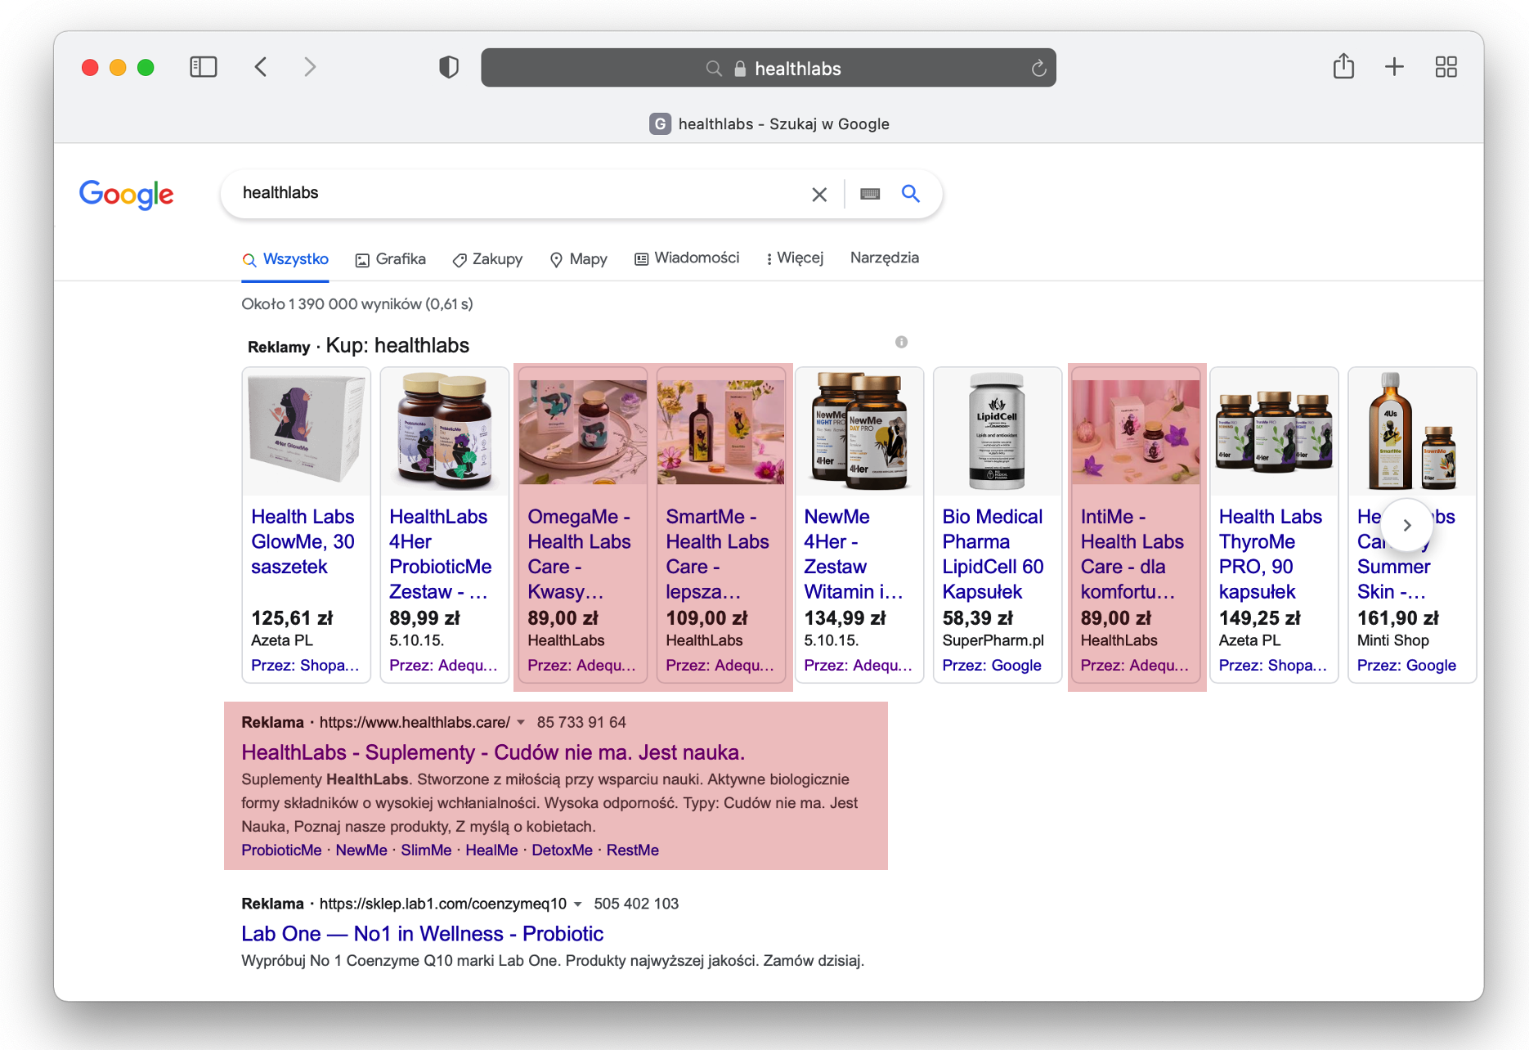The width and height of the screenshot is (1529, 1050).
Task: Open HealthLabs - Suplementy ad headline
Action: (x=493, y=752)
